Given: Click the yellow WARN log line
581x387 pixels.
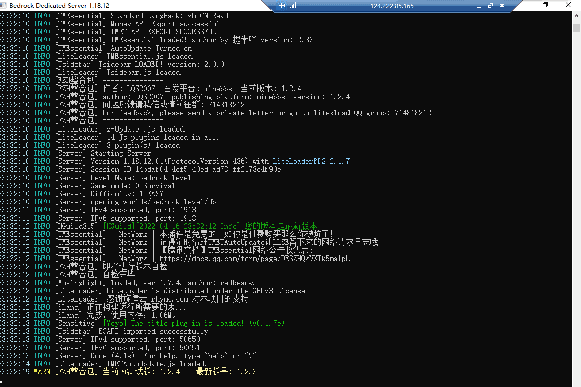Looking at the screenshot, I should point(129,372).
